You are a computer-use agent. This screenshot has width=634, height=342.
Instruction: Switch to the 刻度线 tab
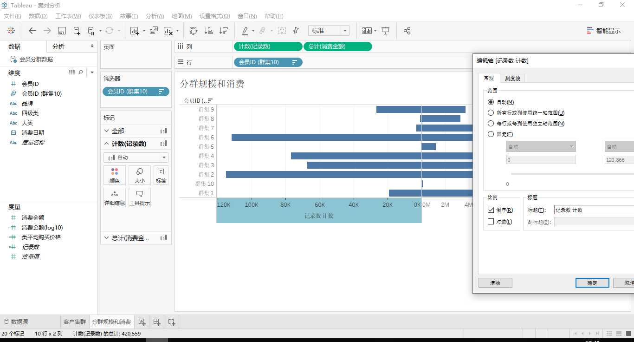(512, 78)
